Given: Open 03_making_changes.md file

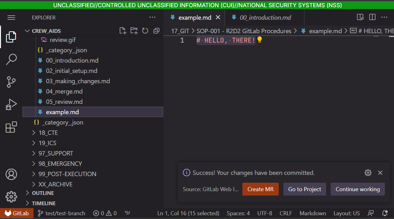Looking at the screenshot, I should coord(93,81).
